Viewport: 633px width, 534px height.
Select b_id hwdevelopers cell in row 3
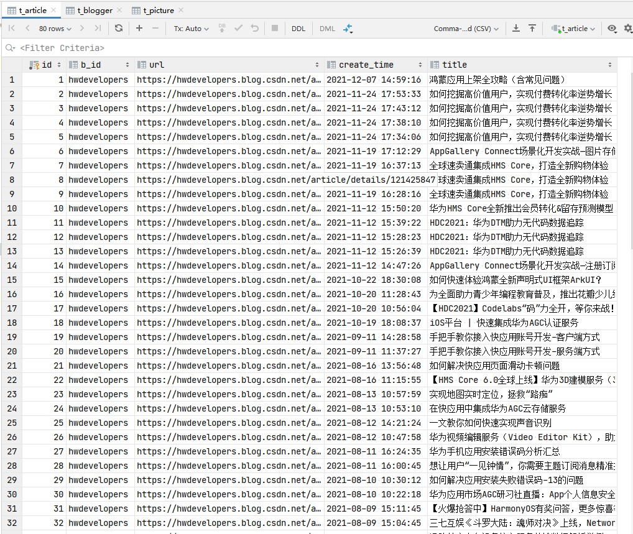(x=99, y=109)
